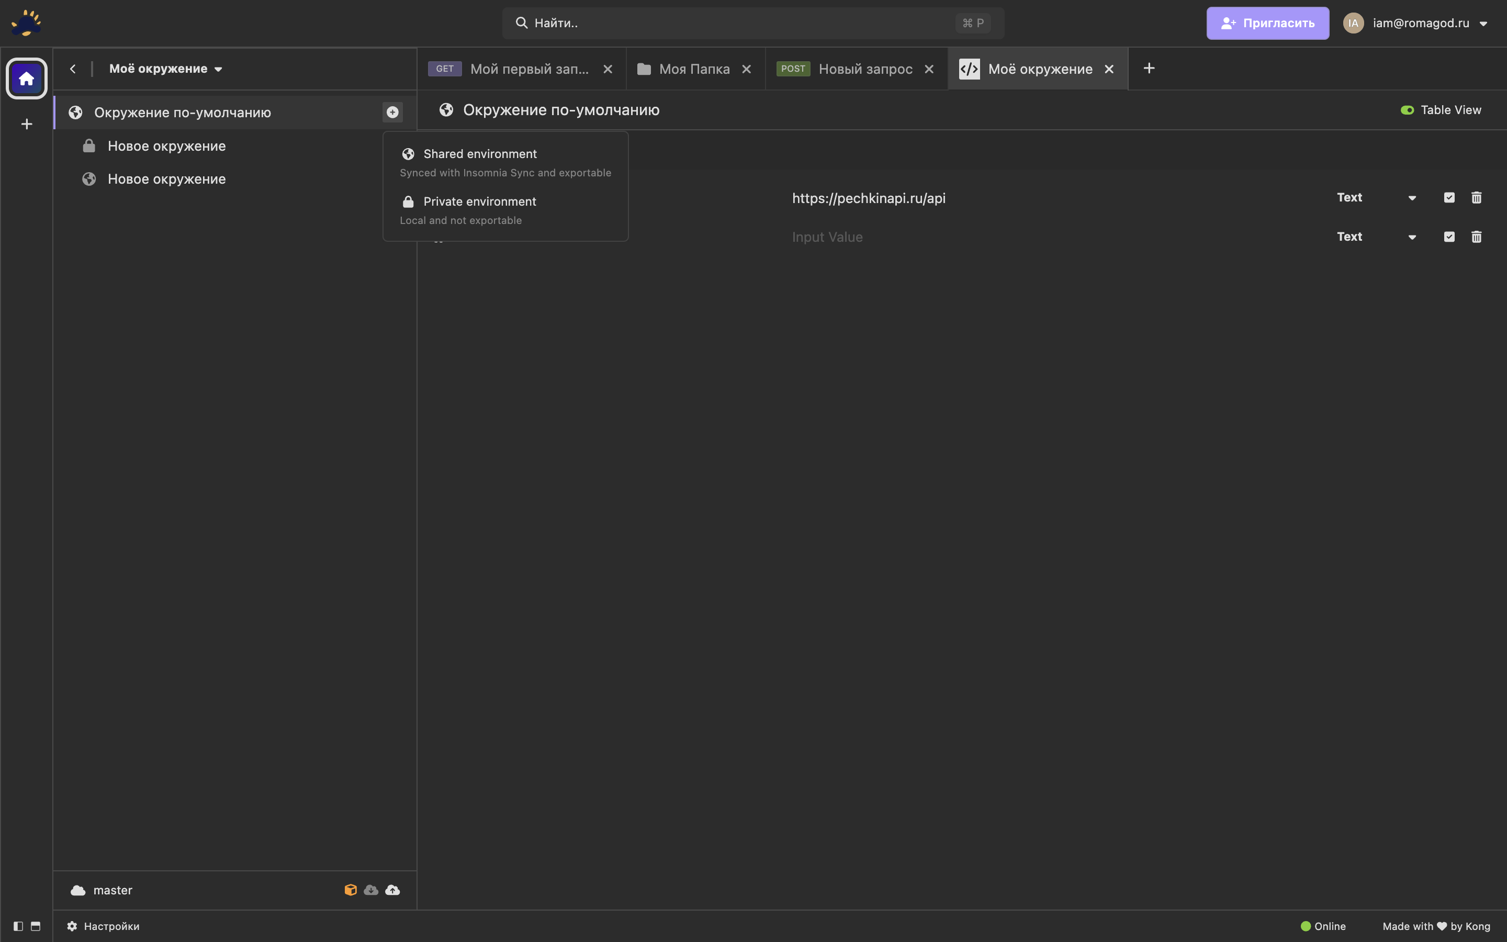This screenshot has width=1507, height=942.
Task: Open Настройки via the gear icon
Action: click(72, 926)
